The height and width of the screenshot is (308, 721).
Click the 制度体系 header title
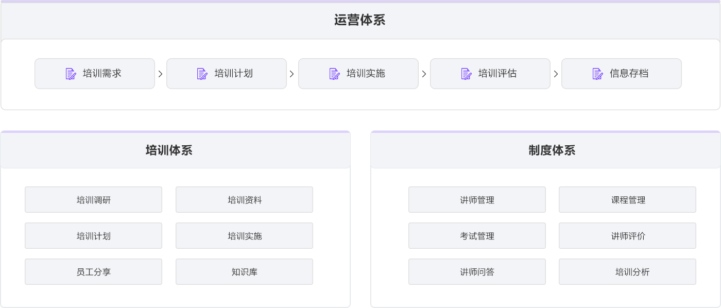point(552,150)
